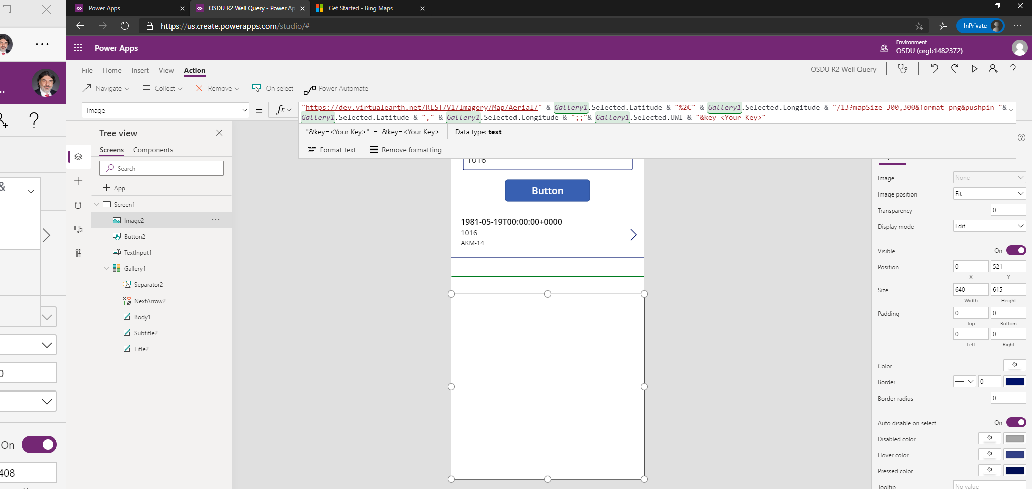Open Data sources cylinder icon
Screen dimensions: 1032x489
[x=78, y=205]
